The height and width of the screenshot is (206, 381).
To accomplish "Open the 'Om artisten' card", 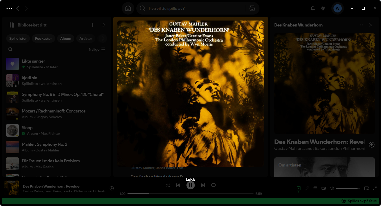I will 324,167.
